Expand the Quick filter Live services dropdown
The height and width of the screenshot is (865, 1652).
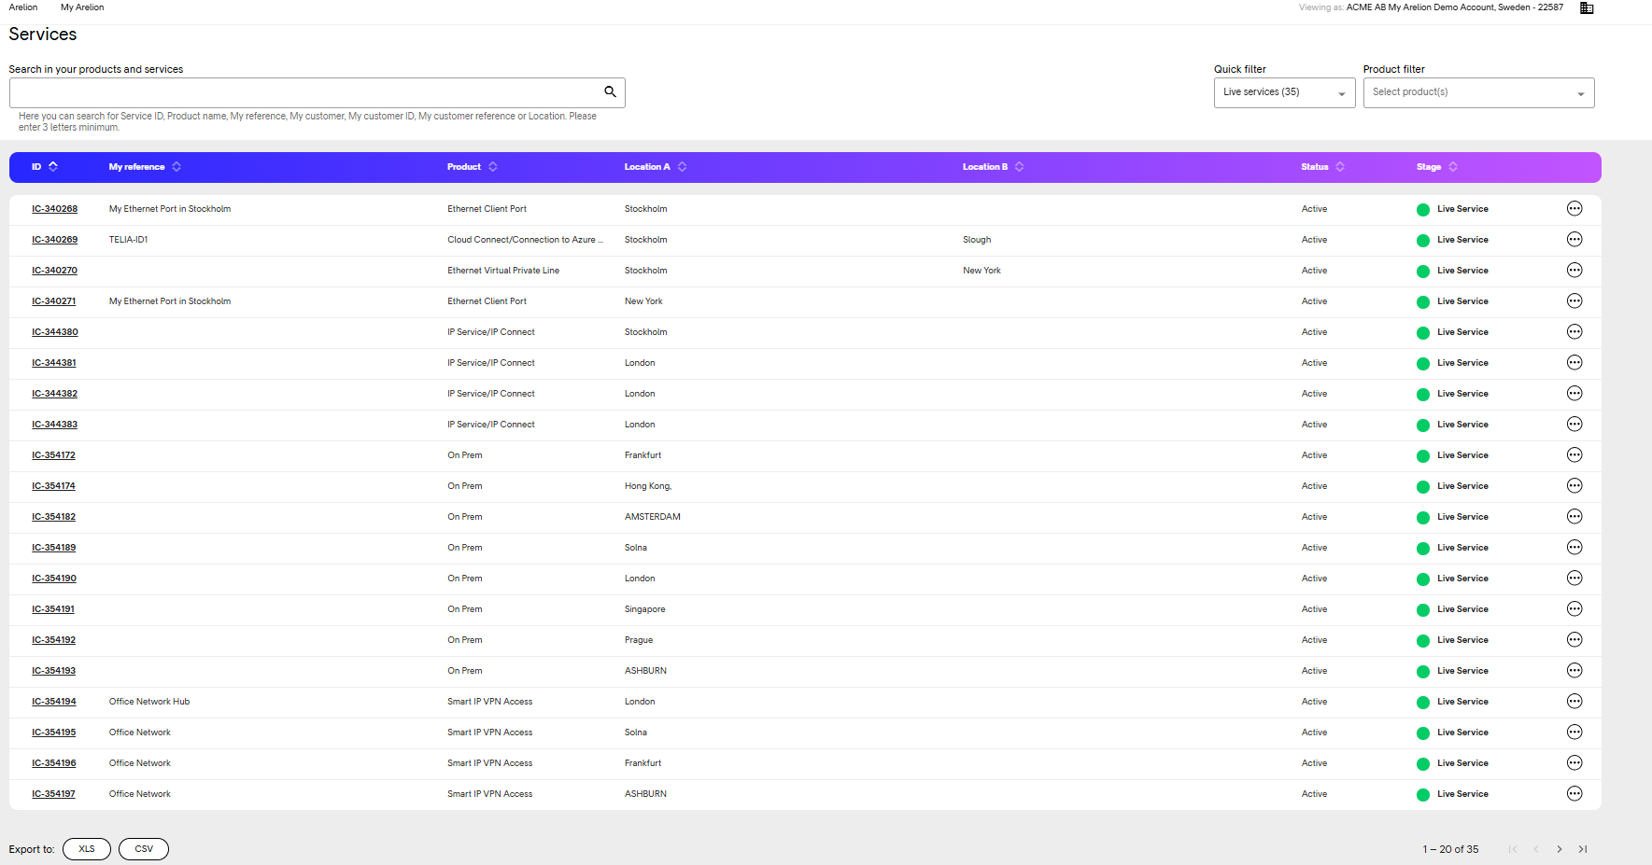coord(1284,92)
